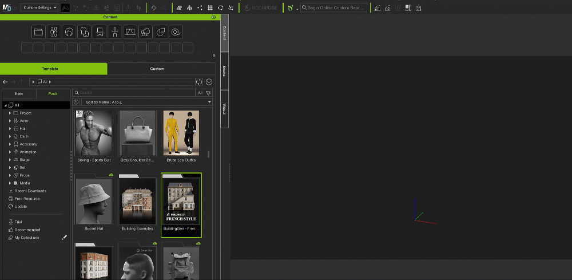Select the Hair category icon
Viewport: 572px width, 280px height.
click(69, 32)
